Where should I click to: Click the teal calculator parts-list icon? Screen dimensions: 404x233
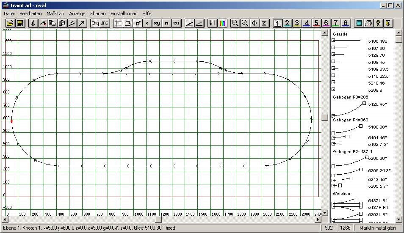point(359,23)
